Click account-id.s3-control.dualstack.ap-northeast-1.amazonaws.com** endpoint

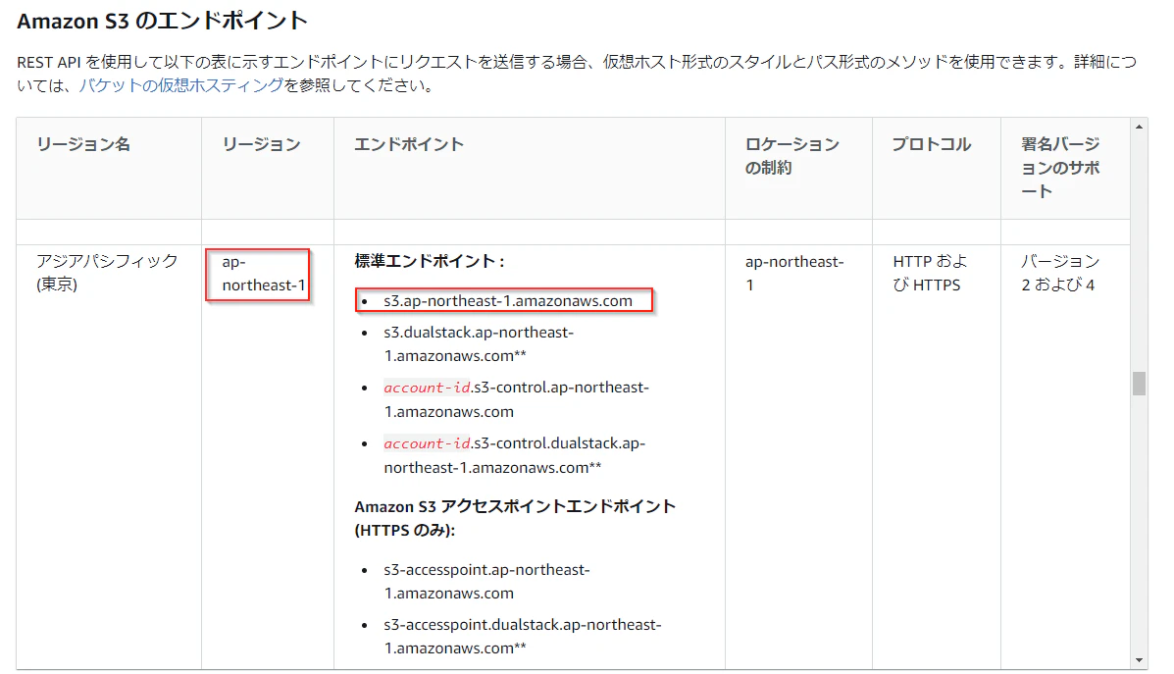(x=514, y=455)
